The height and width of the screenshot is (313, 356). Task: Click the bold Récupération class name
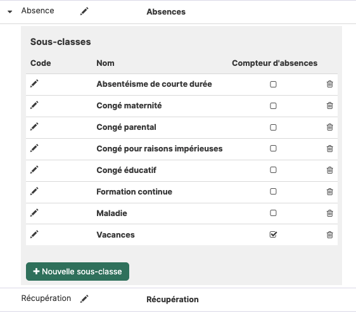[172, 299]
